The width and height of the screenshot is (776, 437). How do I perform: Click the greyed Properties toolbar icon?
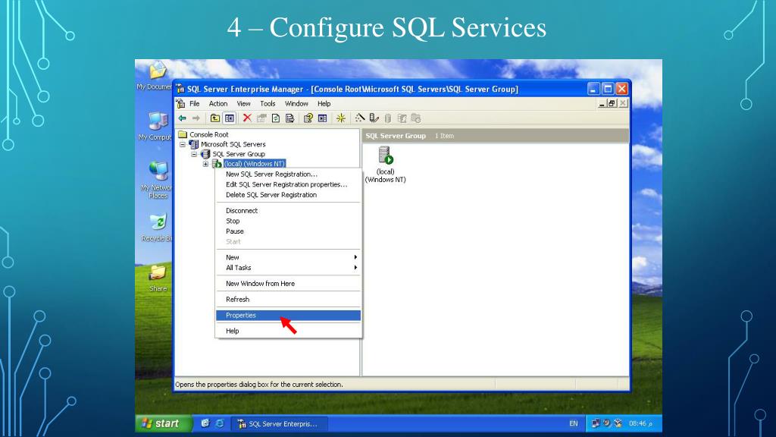261,118
